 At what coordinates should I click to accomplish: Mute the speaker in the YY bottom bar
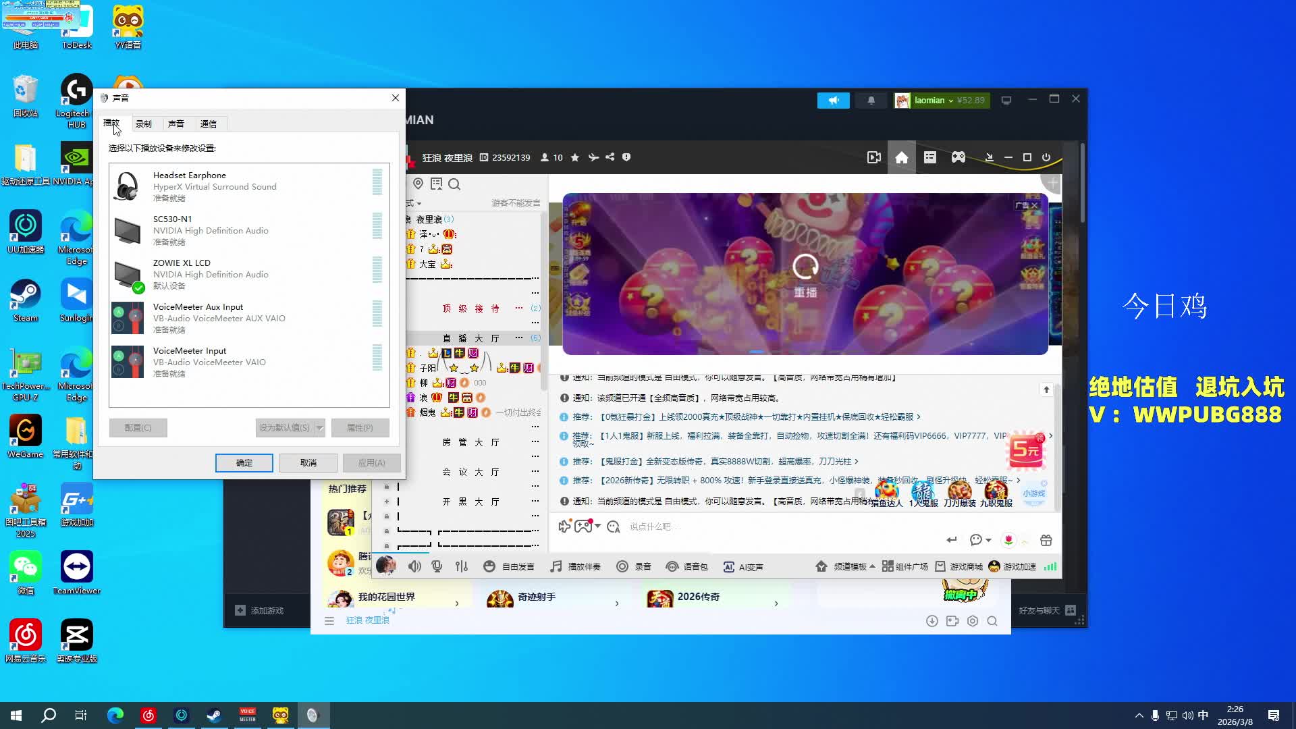(x=414, y=566)
